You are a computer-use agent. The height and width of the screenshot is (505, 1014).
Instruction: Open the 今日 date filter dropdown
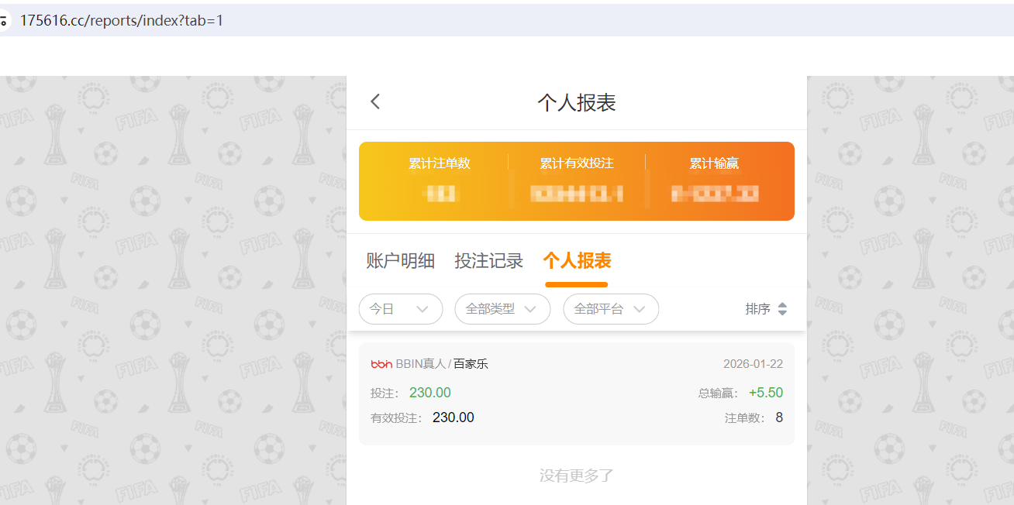coord(401,308)
